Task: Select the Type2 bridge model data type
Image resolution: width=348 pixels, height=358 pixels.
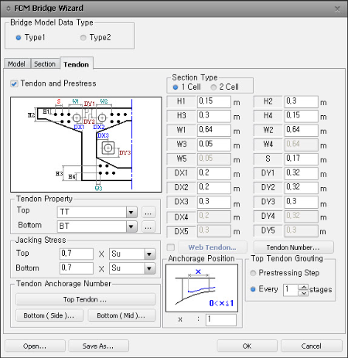Action: tap(83, 38)
